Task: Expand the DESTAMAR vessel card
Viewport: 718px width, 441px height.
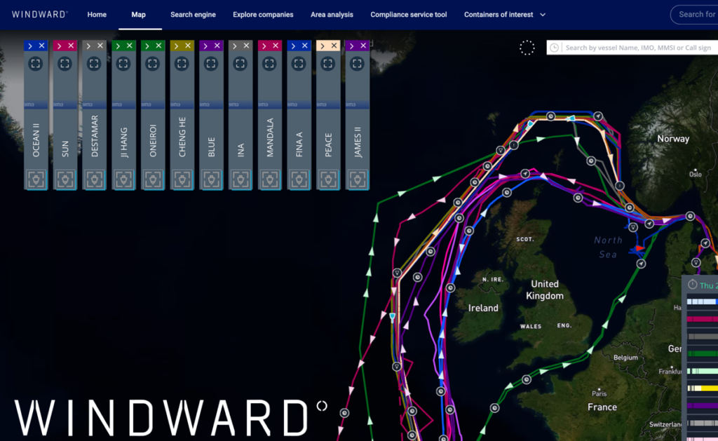Action: click(x=89, y=46)
